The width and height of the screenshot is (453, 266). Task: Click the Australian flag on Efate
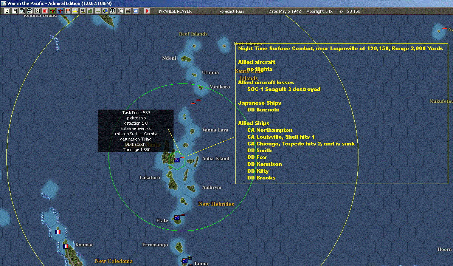[177, 218]
